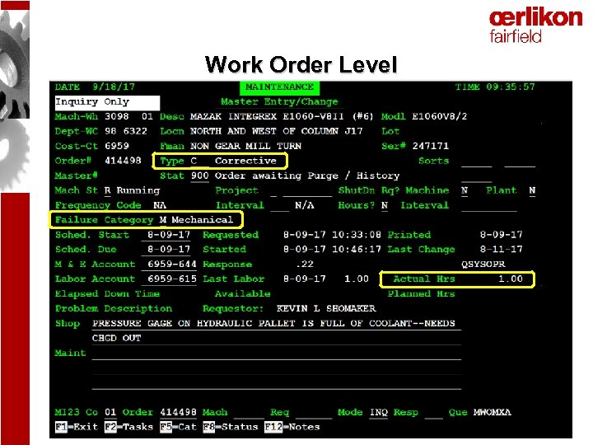This screenshot has width=593, height=445.
Task: Click the DATE 9/18/17 readout
Action: coord(95,87)
